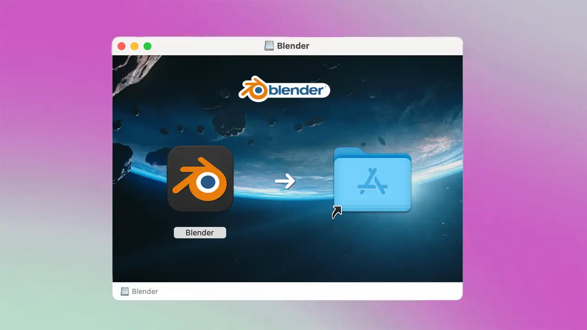Click the desktop wallpaper outside the window
Screen dimensions: 587x330
[x=518, y=183]
